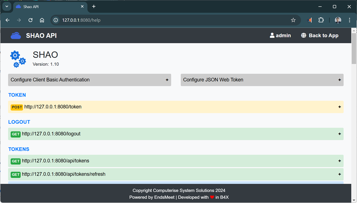Screen dimensions: 357x203
Task: Click the Copyright Computerise System Solutions text
Action: (x=179, y=191)
